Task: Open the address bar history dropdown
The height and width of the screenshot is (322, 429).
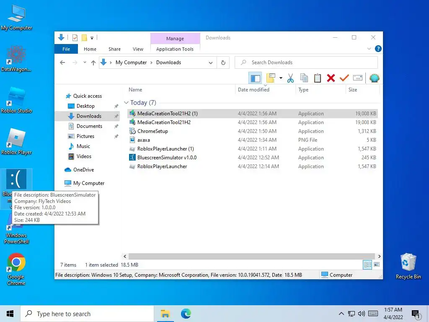Action: click(x=211, y=63)
